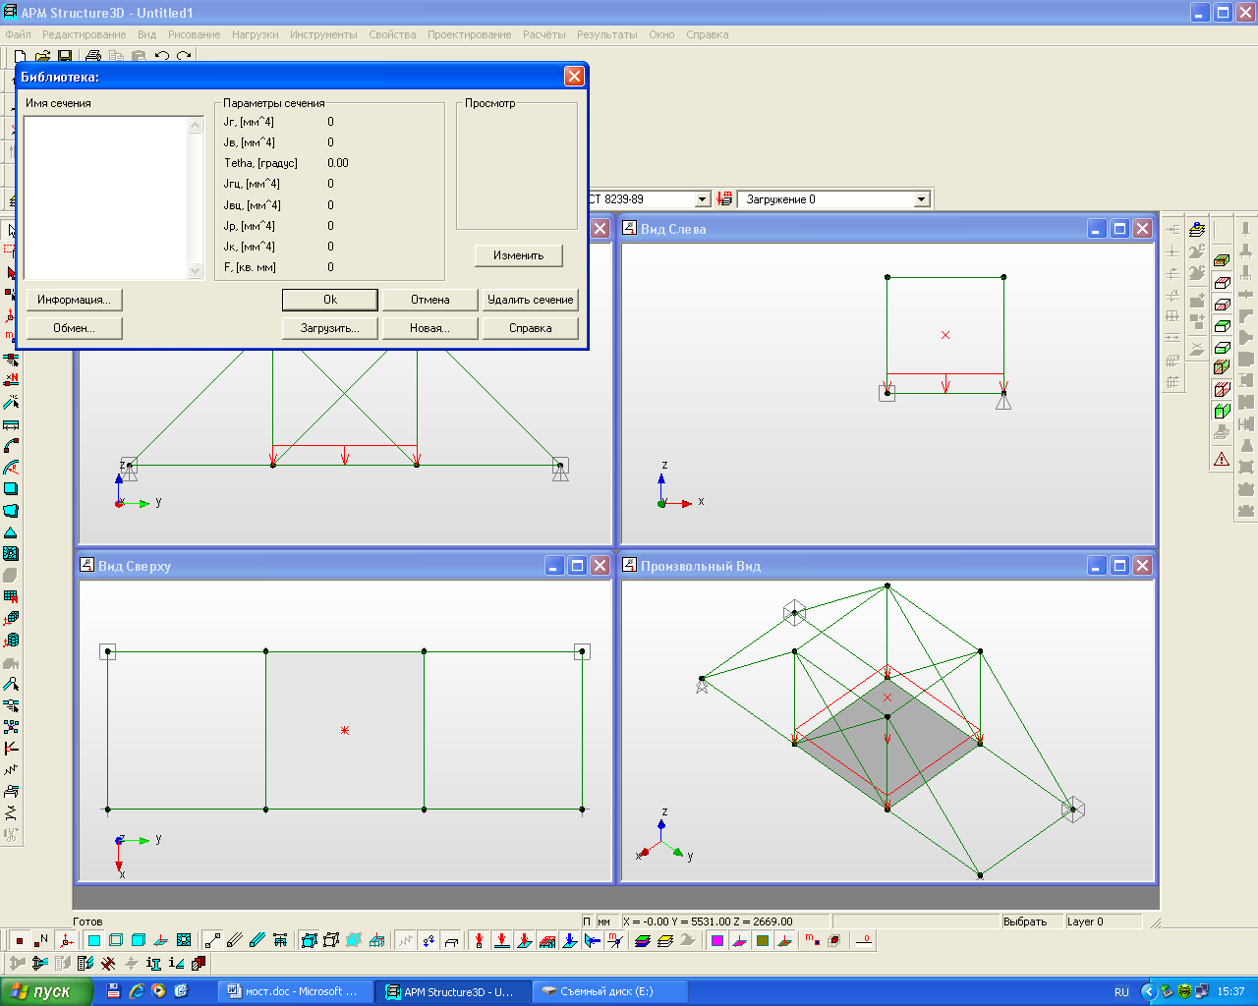Viewport: 1258px width, 1006px height.
Task: Click the Загрузить... button
Action: click(330, 328)
